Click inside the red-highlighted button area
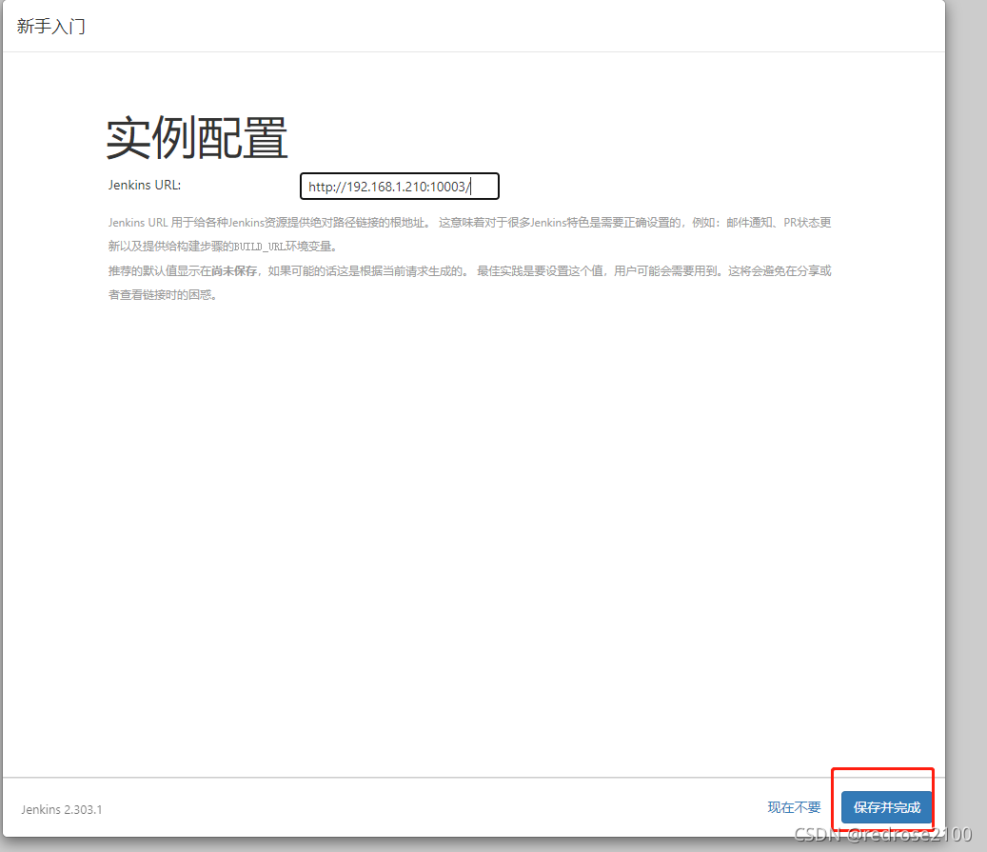Viewport: 987px width, 852px height. [884, 806]
